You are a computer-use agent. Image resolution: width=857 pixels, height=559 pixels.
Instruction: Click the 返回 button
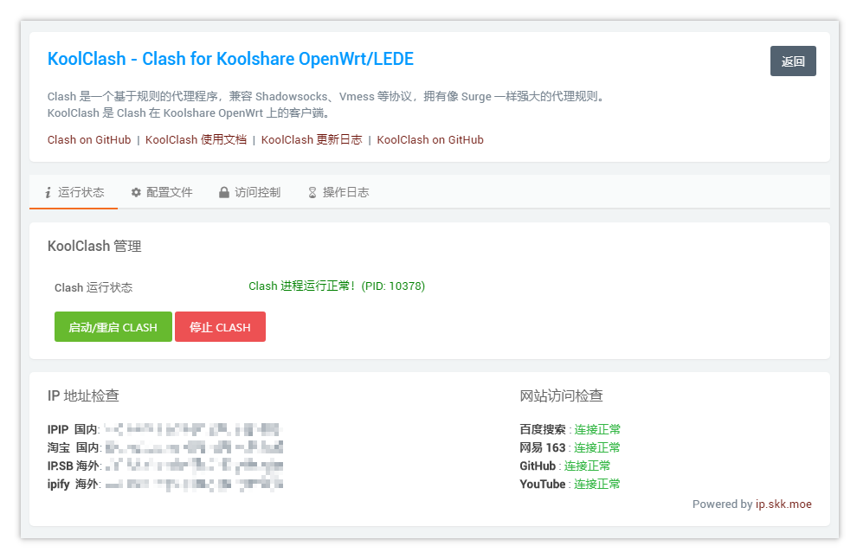tap(793, 61)
